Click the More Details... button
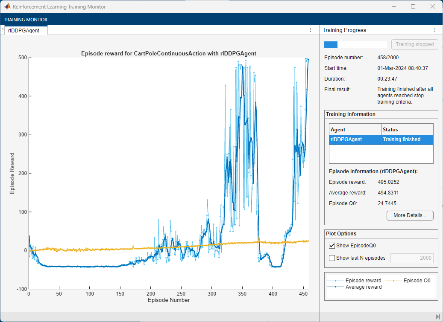Image resolution: width=443 pixels, height=322 pixels. (x=410, y=215)
